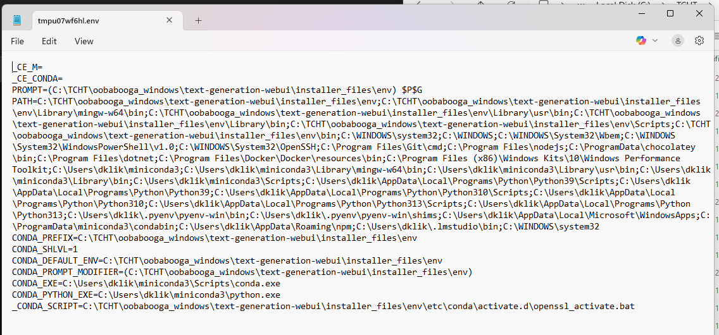
Task: Open the Edit menu
Action: pyautogui.click(x=49, y=41)
